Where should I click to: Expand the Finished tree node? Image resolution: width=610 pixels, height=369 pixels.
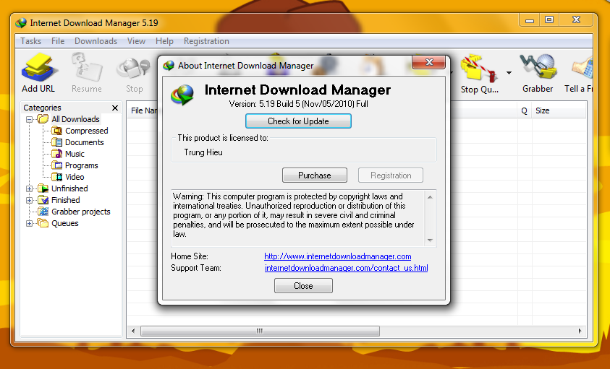tap(29, 201)
